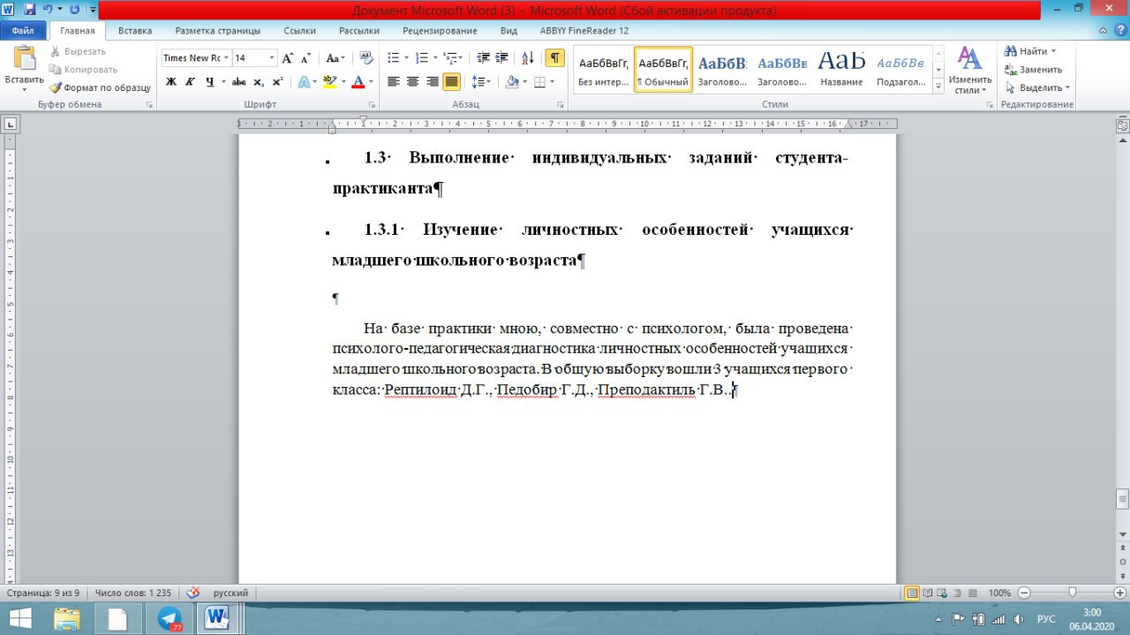Align text right
This screenshot has width=1130, height=635.
[x=432, y=82]
